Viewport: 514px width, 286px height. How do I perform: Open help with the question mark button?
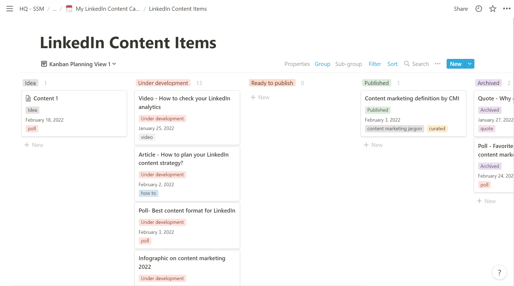[499, 272]
